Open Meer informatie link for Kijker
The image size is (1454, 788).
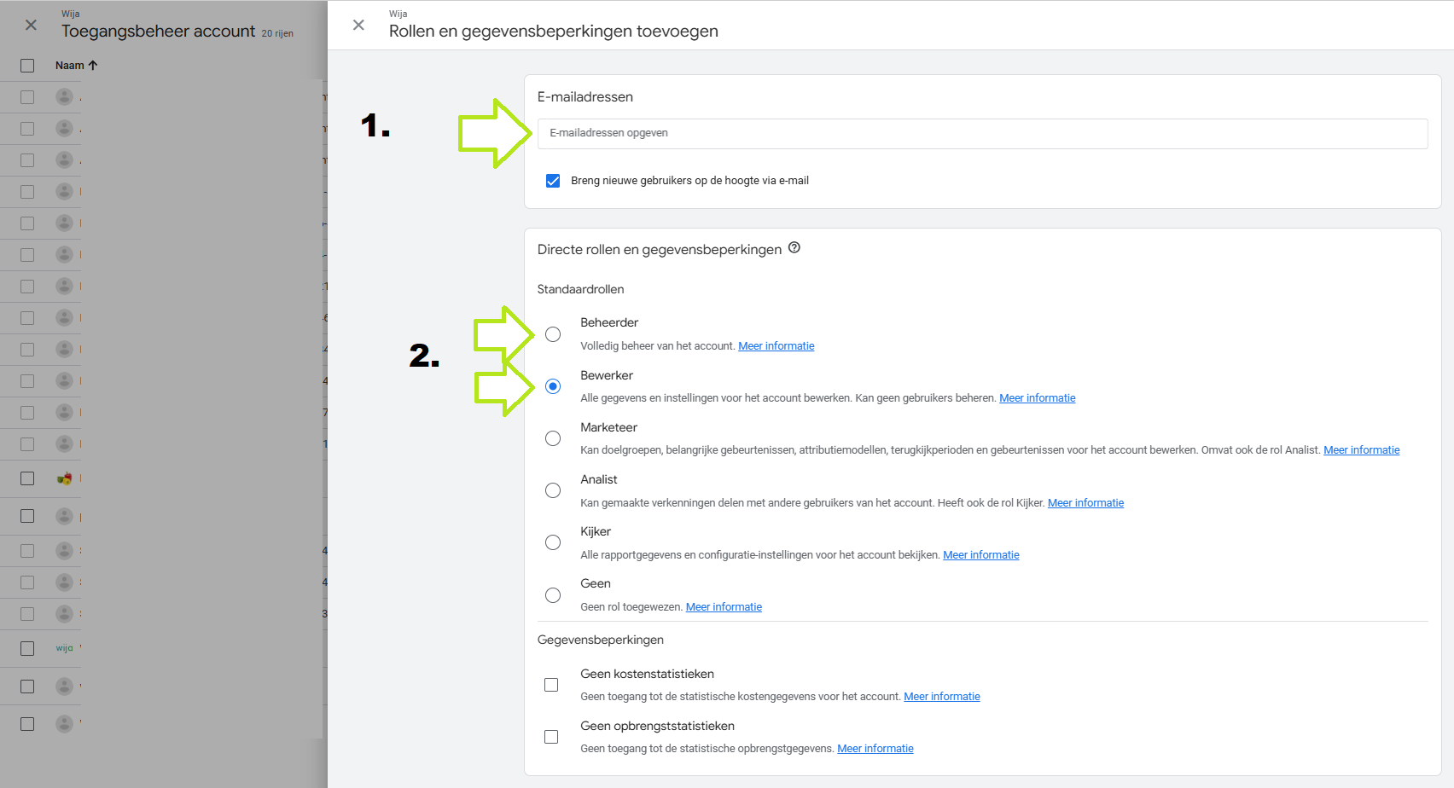[x=981, y=555]
